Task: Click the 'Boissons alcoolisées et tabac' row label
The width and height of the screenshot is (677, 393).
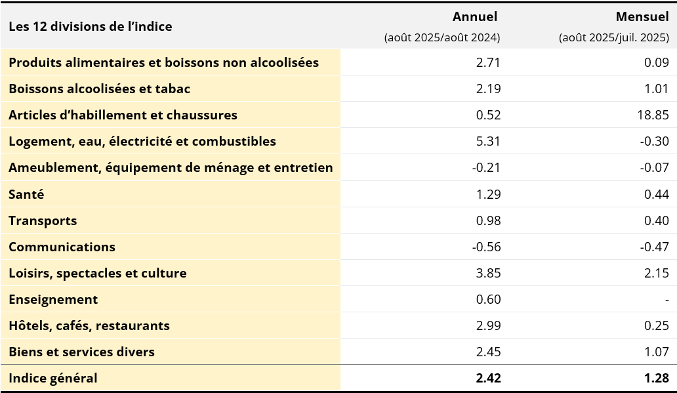Action: (x=100, y=89)
